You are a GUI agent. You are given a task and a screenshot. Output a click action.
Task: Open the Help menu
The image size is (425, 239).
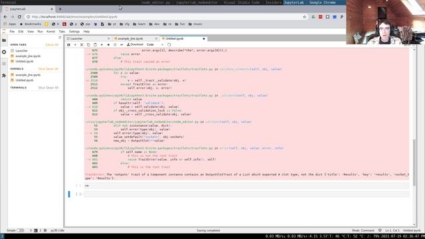86,31
